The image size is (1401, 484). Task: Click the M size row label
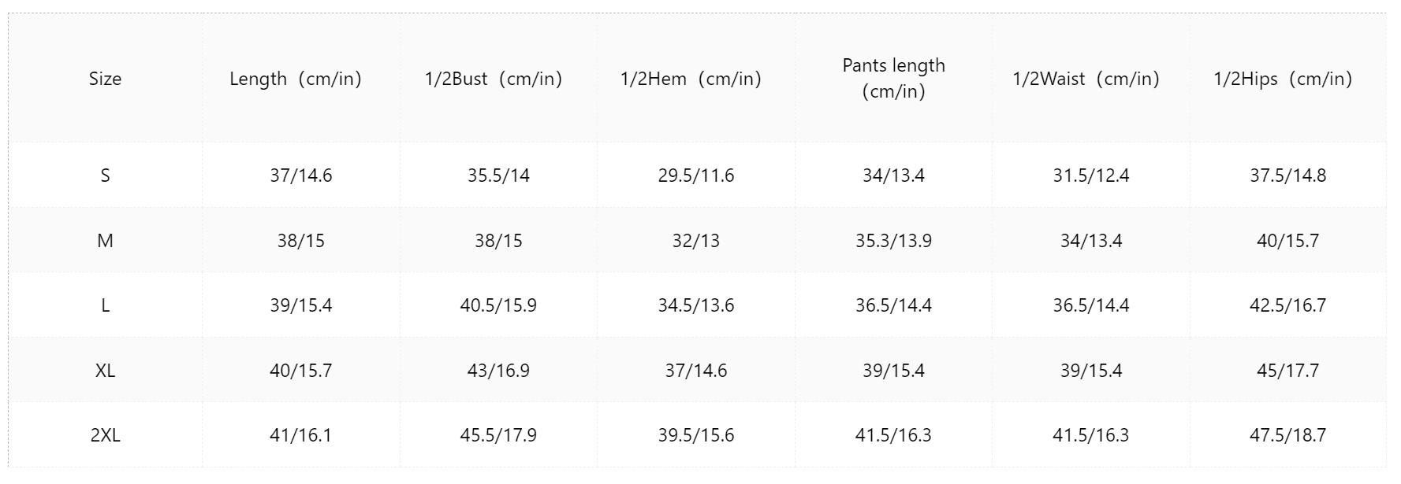105,241
